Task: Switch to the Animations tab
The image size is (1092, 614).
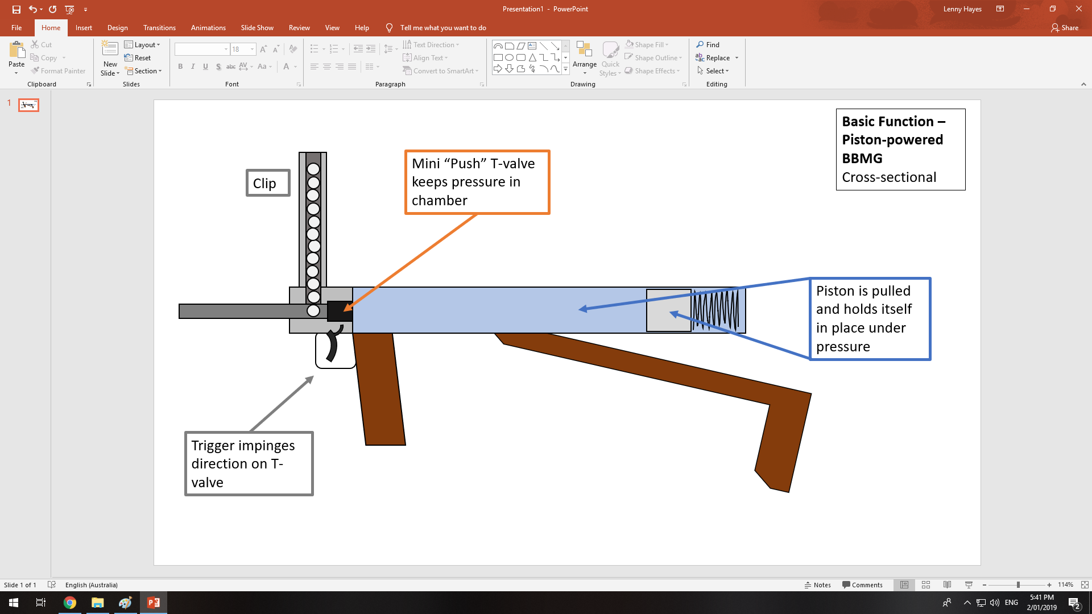Action: pos(208,27)
